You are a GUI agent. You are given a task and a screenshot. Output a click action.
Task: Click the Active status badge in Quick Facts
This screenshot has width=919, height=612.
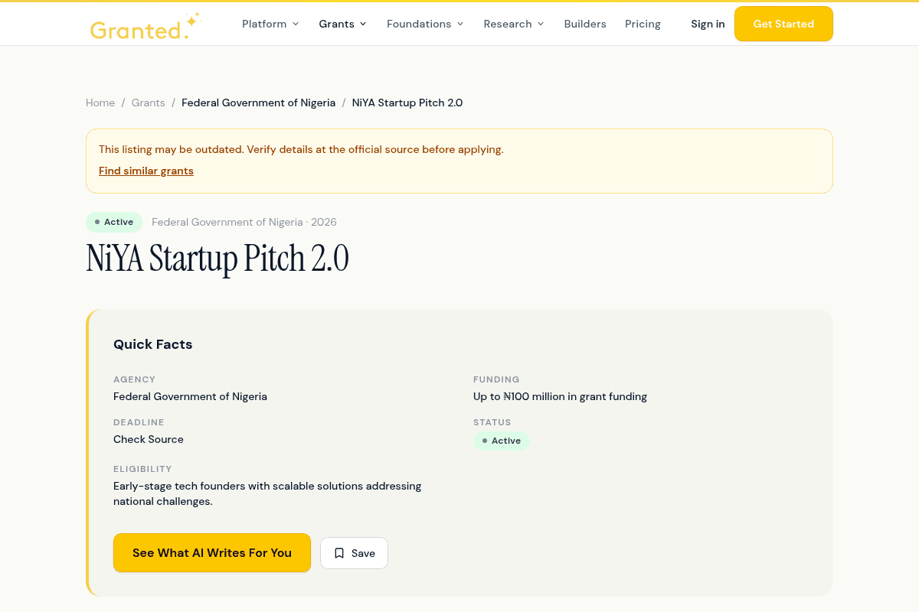(501, 441)
